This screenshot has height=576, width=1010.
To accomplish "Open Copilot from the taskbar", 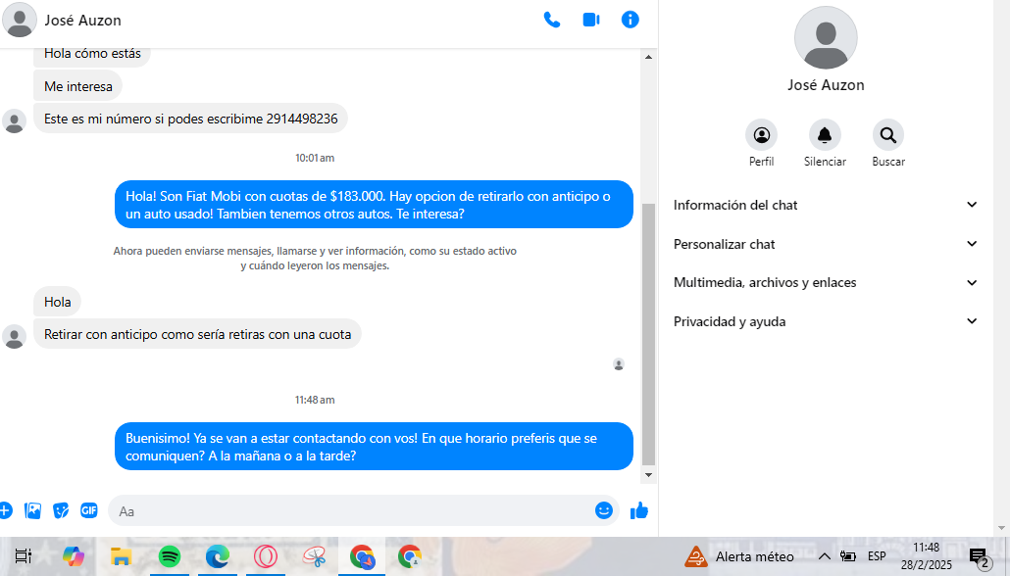I will click(x=73, y=556).
